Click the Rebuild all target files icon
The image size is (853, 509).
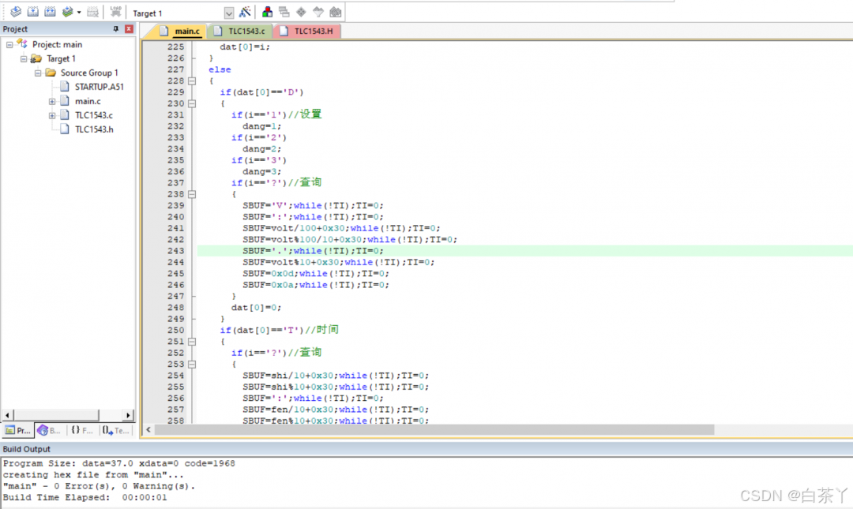point(51,13)
